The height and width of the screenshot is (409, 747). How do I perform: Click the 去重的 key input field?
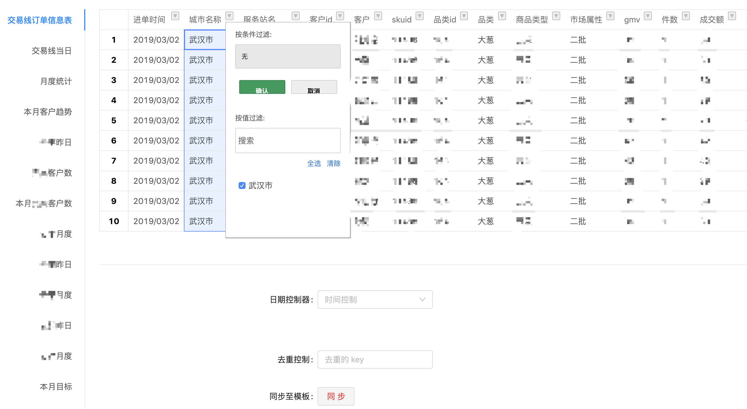(375, 359)
